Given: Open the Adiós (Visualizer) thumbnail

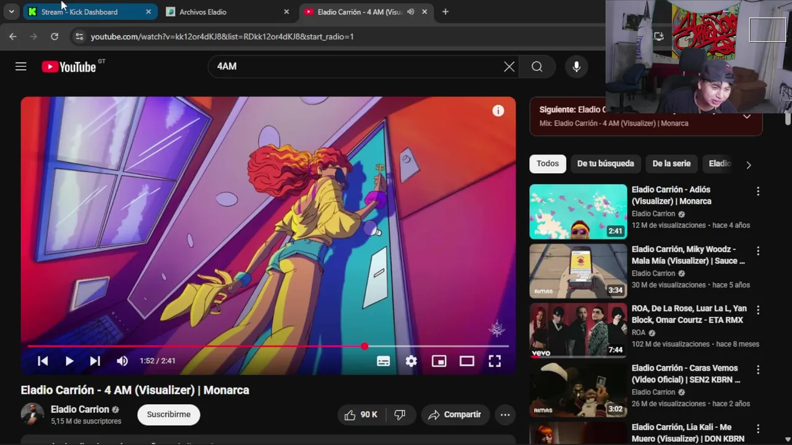Looking at the screenshot, I should click(x=578, y=211).
